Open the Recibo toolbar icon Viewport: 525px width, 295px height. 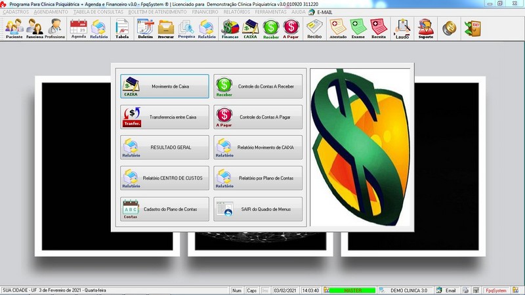[x=314, y=29]
